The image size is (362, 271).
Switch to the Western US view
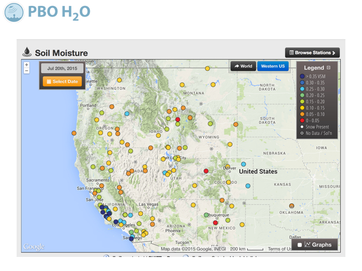273,66
